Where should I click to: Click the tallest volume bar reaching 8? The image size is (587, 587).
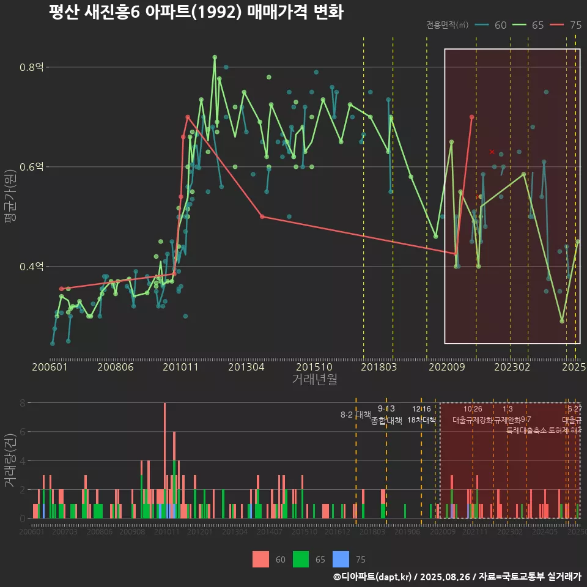point(164,460)
